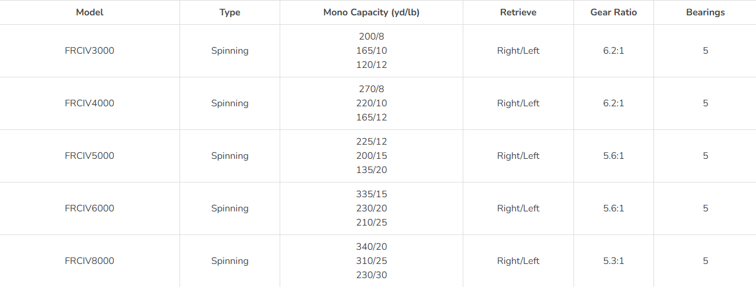
Task: Click the FRCIV6000 model name
Action: coord(89,208)
